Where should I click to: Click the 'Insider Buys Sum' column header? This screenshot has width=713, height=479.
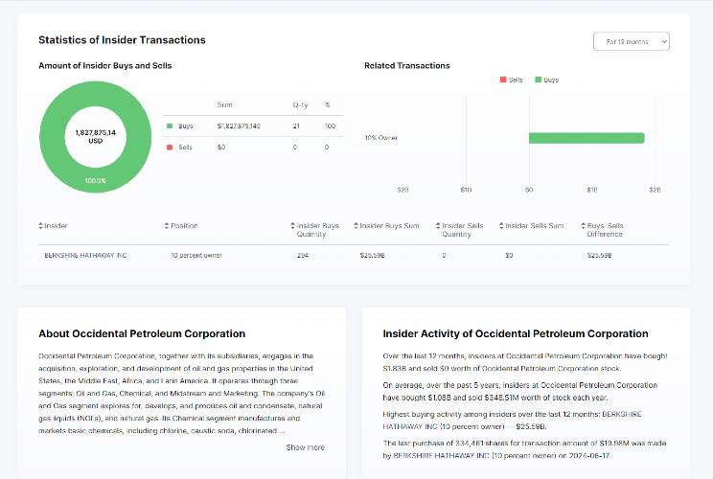coord(389,226)
